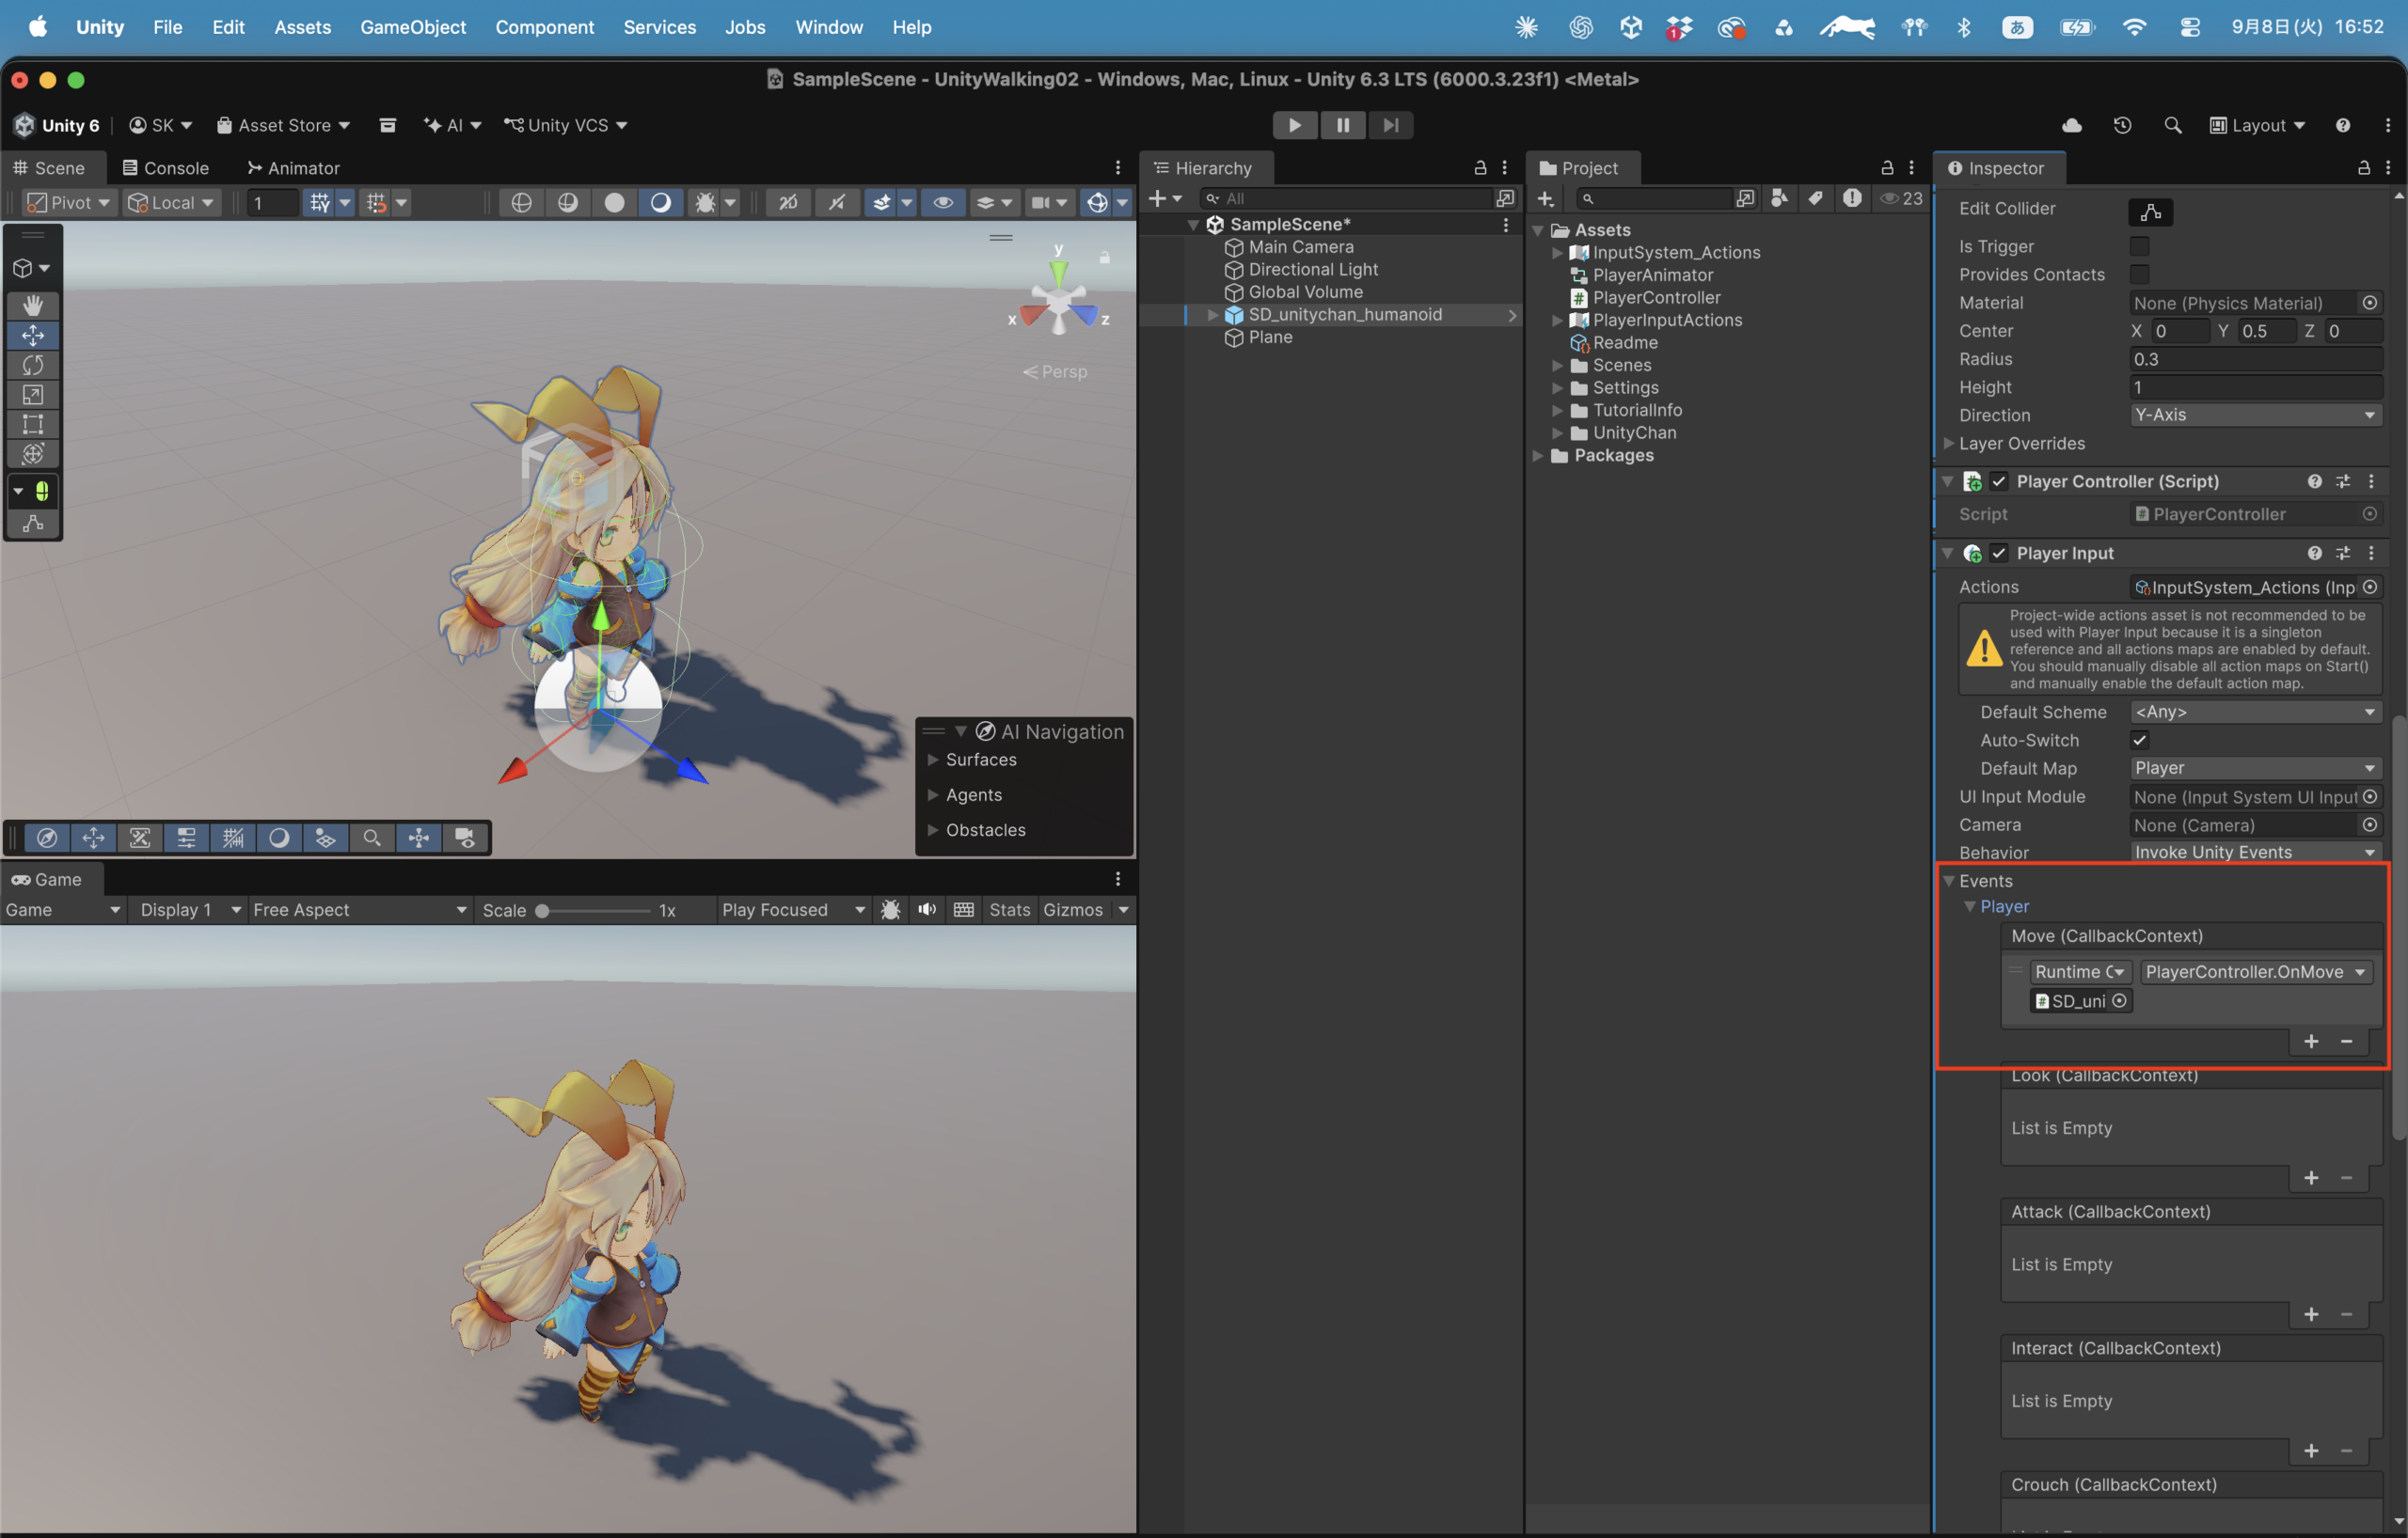Open Player Controller preset settings icon
The width and height of the screenshot is (2408, 1538).
click(2343, 480)
